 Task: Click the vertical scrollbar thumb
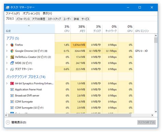(156, 40)
